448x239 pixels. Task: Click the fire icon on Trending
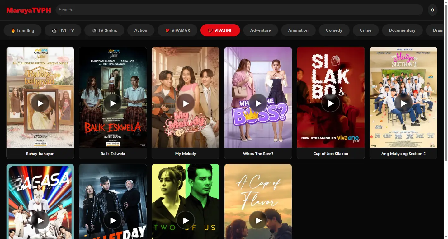tap(13, 30)
